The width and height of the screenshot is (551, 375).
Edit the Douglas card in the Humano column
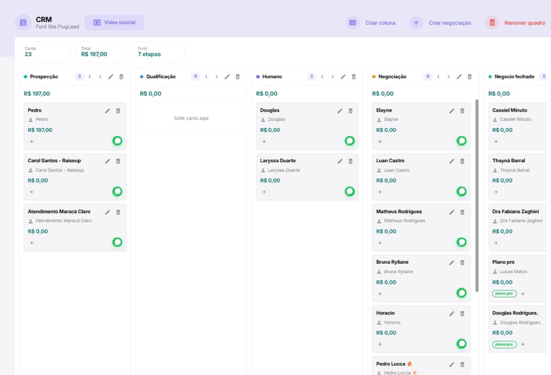(340, 111)
